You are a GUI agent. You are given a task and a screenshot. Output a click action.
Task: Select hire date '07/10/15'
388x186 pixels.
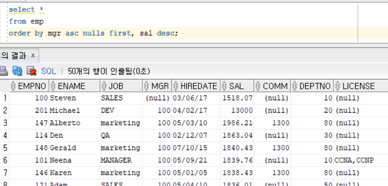[x=196, y=148]
